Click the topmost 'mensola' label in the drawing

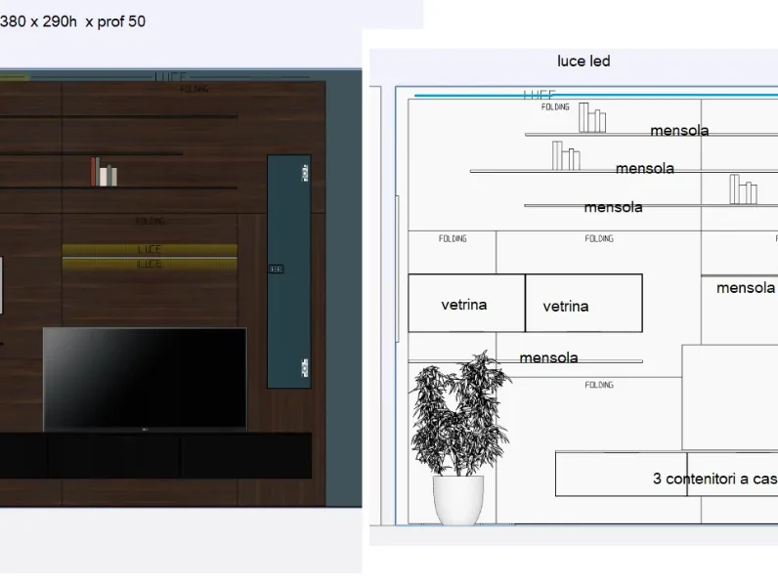pyautogui.click(x=679, y=131)
